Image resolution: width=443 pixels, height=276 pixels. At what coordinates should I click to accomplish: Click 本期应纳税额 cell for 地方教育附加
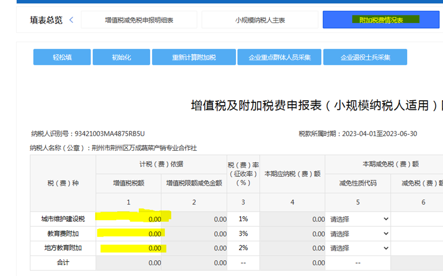(292, 248)
